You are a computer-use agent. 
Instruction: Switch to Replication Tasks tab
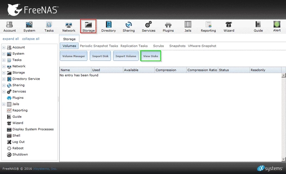click(134, 46)
